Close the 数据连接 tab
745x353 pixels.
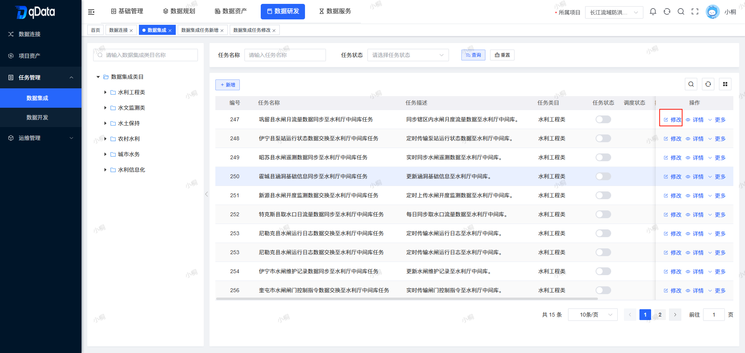[131, 31]
